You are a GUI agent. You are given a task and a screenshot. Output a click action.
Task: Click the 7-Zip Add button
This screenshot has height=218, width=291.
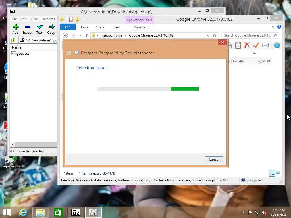[x=15, y=29]
